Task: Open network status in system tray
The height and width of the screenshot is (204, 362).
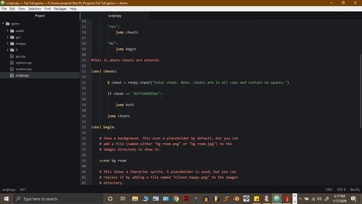Action: (313, 199)
